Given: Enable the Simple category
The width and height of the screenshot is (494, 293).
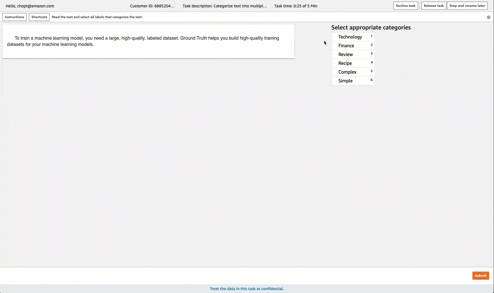Looking at the screenshot, I should (345, 81).
